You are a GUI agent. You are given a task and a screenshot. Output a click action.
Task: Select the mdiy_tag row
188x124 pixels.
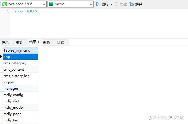(x=20, y=120)
